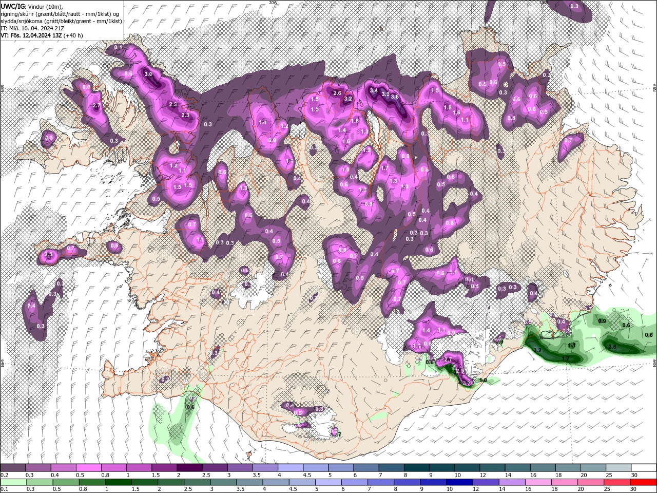
Task: Click the bright pink upper-legend swatch between 0.5 and 0.8
Action: tap(88, 468)
